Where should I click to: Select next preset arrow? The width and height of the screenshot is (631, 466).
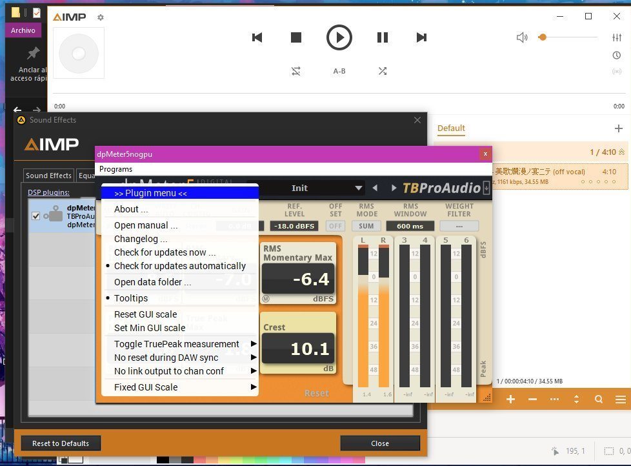(394, 188)
